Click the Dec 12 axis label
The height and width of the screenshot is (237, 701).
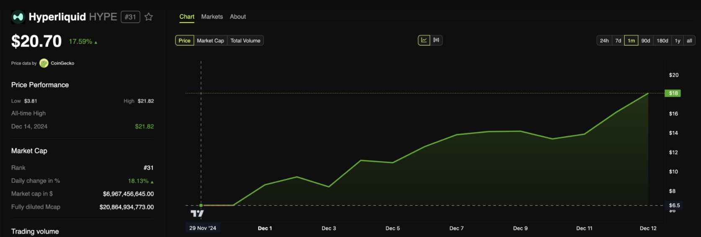pos(648,228)
